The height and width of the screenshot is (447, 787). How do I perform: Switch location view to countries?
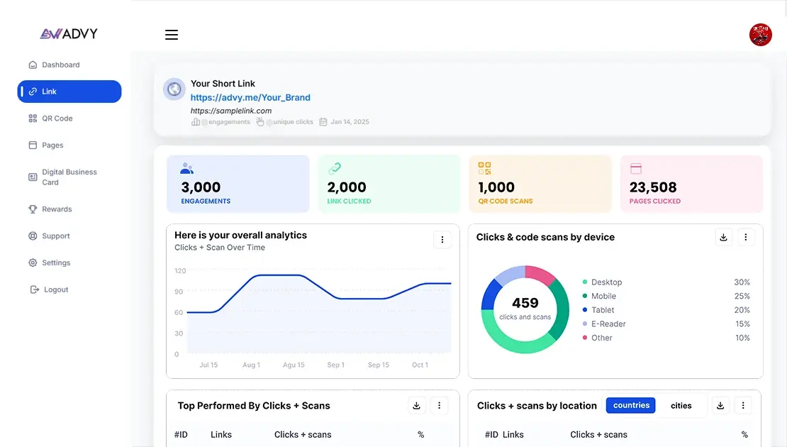pyautogui.click(x=630, y=405)
